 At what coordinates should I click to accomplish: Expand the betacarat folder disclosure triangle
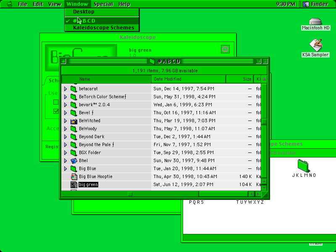66,89
